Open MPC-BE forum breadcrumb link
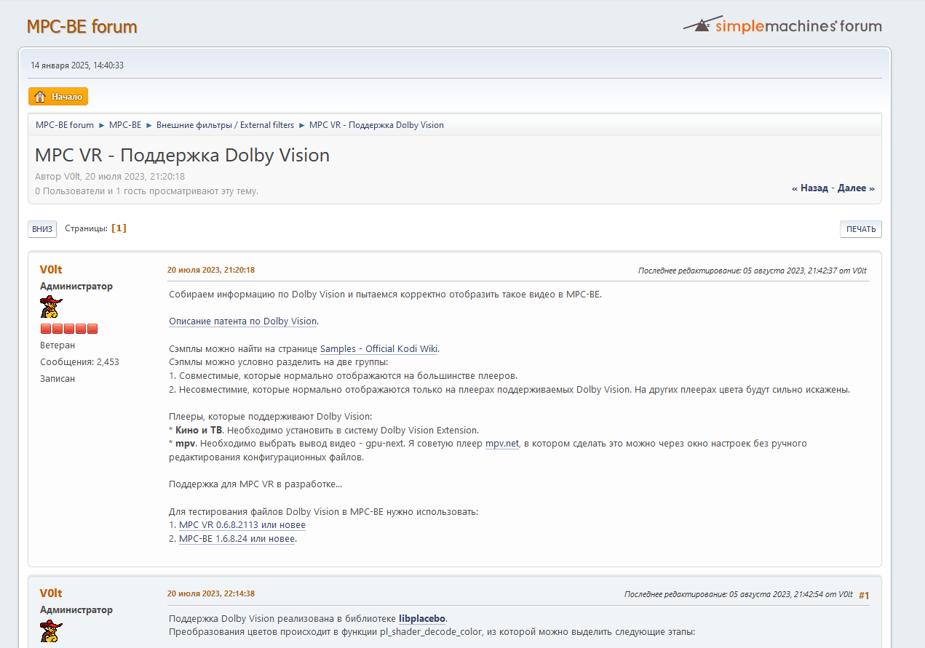The height and width of the screenshot is (648, 925). (65, 125)
